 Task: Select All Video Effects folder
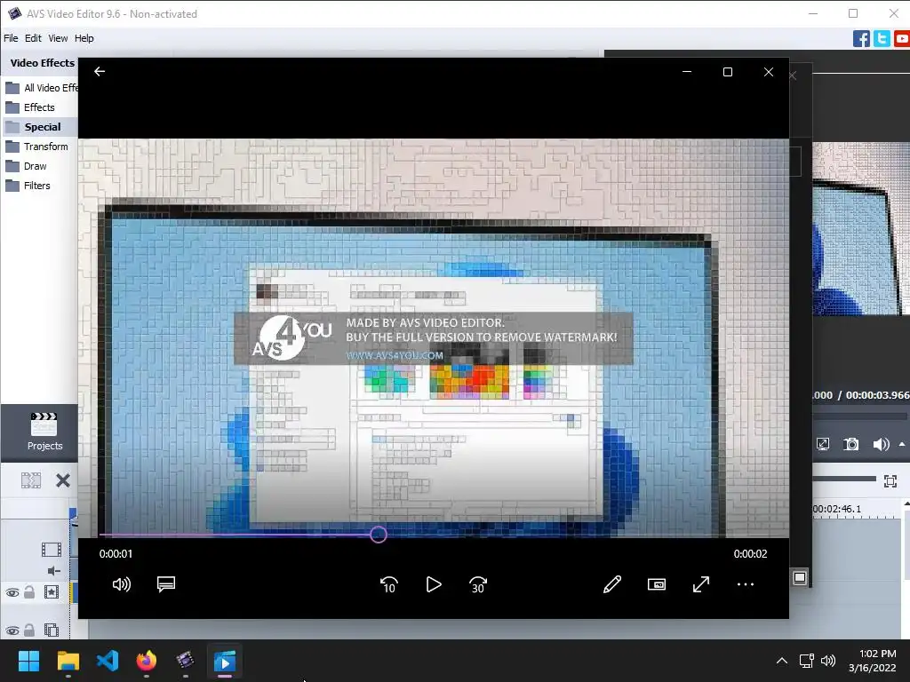(x=41, y=88)
